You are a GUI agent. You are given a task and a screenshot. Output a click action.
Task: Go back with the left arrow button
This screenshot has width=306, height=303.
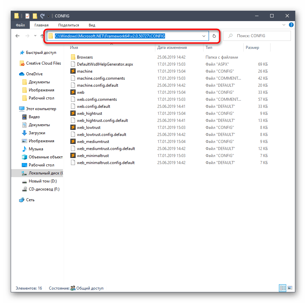(x=17, y=36)
